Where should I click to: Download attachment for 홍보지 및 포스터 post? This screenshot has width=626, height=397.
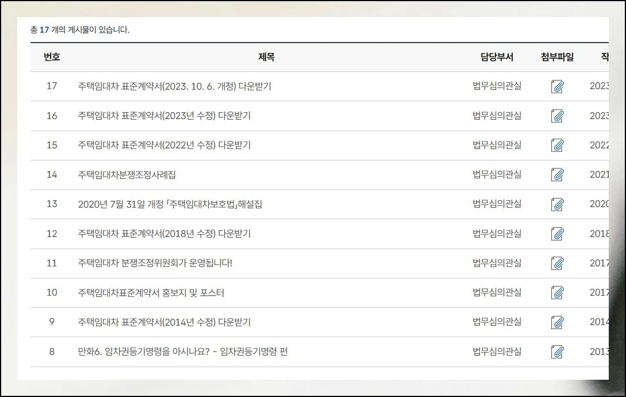tap(557, 292)
